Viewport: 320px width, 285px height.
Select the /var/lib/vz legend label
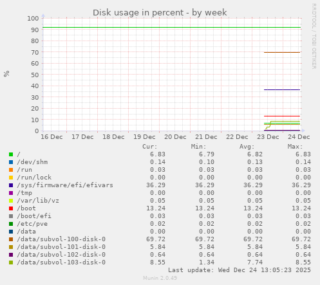click(38, 201)
